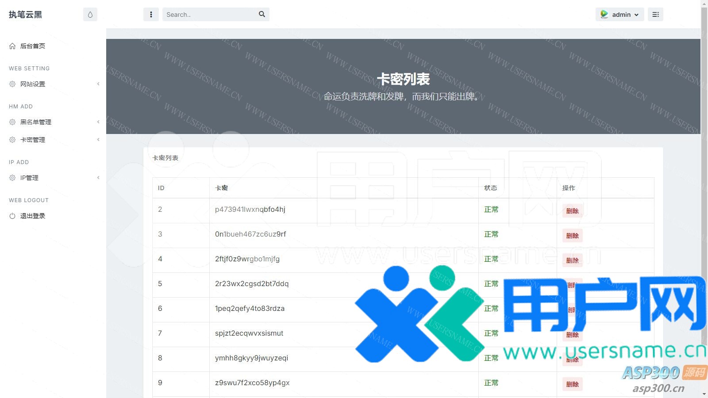This screenshot has height=398, width=708.
Task: Click the power icon beside 退出登录
Action: (12, 216)
